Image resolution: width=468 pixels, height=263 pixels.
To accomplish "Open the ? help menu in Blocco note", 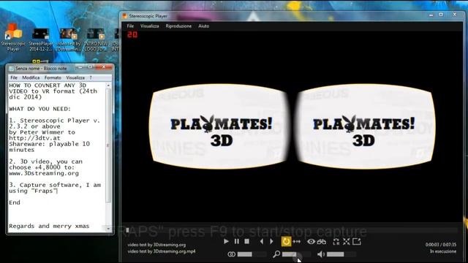I will coord(91,77).
